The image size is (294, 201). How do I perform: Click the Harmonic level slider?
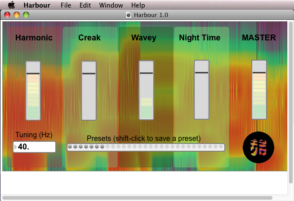33,91
